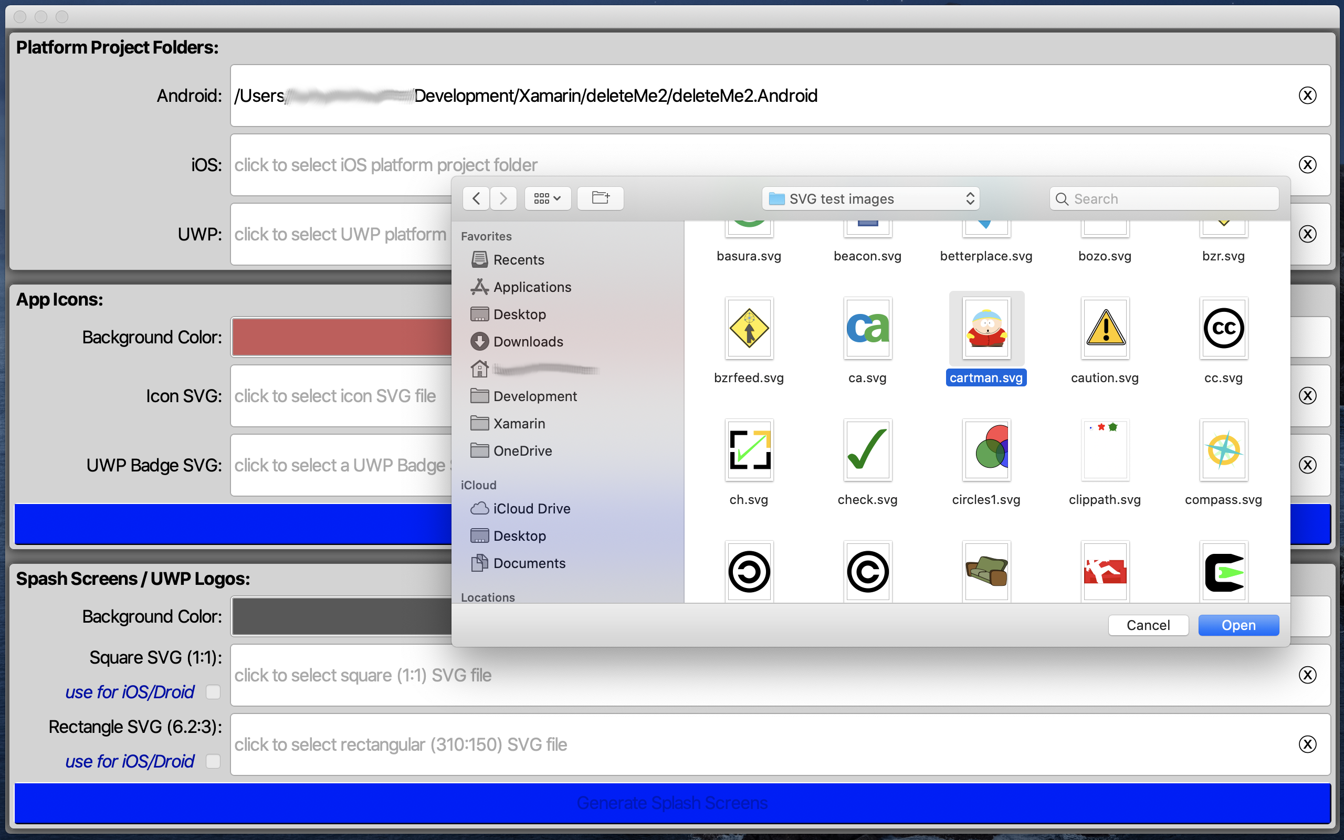Open the icon view mode dropdown
Image resolution: width=1344 pixels, height=840 pixels.
click(547, 198)
